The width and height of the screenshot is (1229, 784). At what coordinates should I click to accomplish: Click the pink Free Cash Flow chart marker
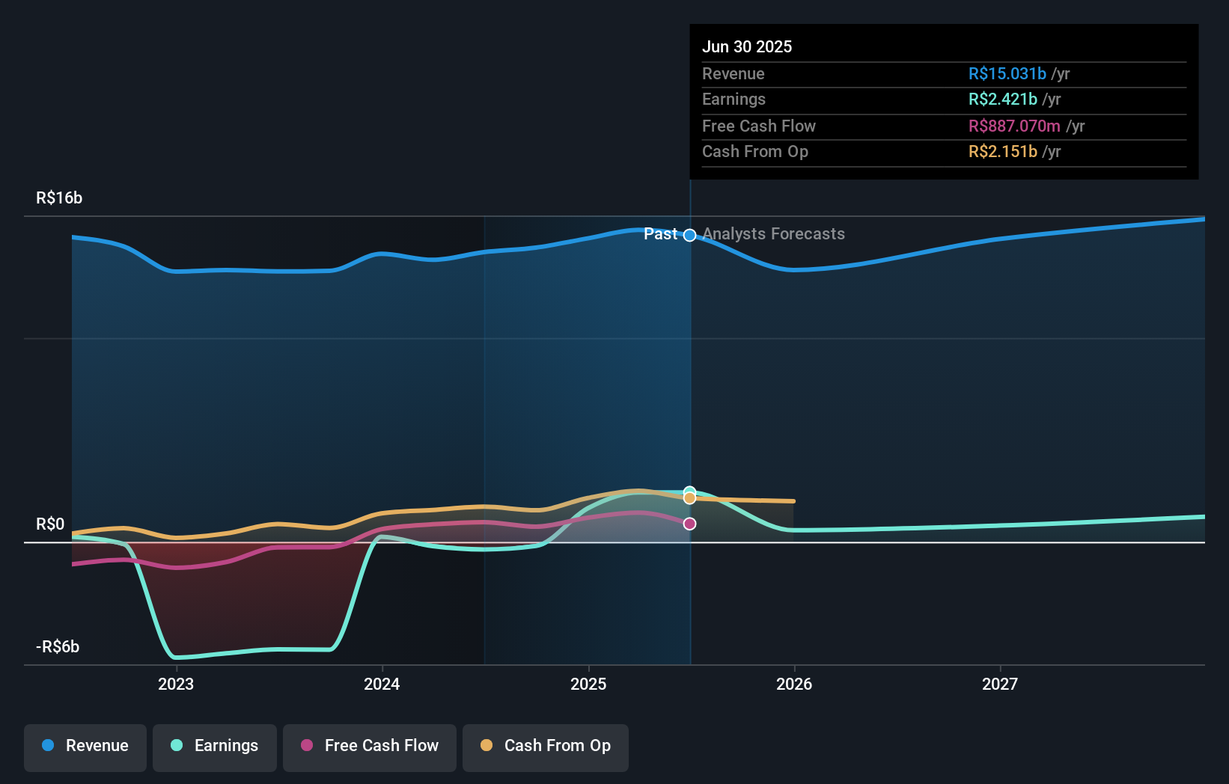click(689, 524)
